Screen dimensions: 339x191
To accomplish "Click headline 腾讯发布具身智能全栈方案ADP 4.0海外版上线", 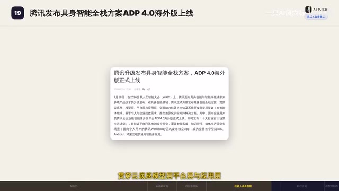I will (x=111, y=13).
